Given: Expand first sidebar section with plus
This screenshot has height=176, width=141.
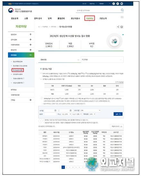Looking at the screenshot, I should tap(31, 34).
